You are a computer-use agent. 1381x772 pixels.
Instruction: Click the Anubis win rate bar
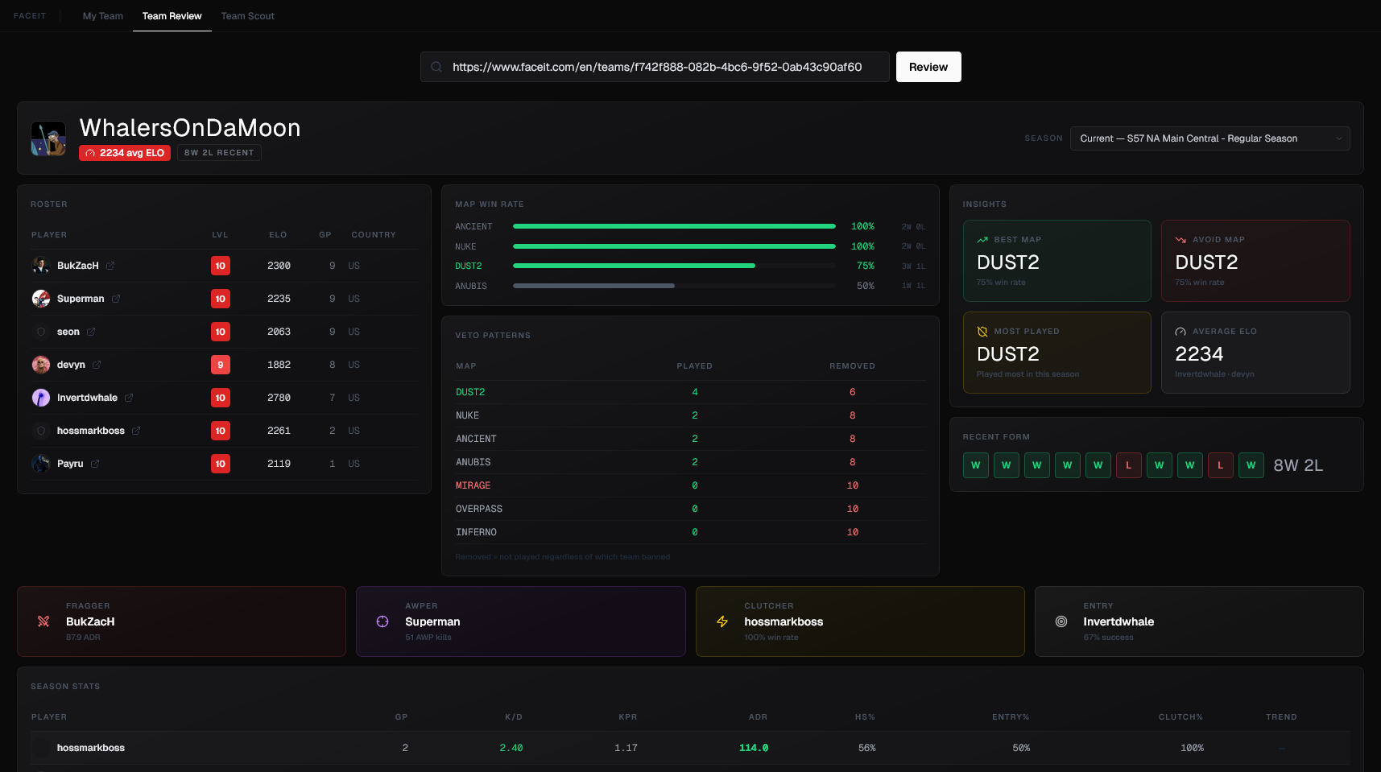pos(674,286)
